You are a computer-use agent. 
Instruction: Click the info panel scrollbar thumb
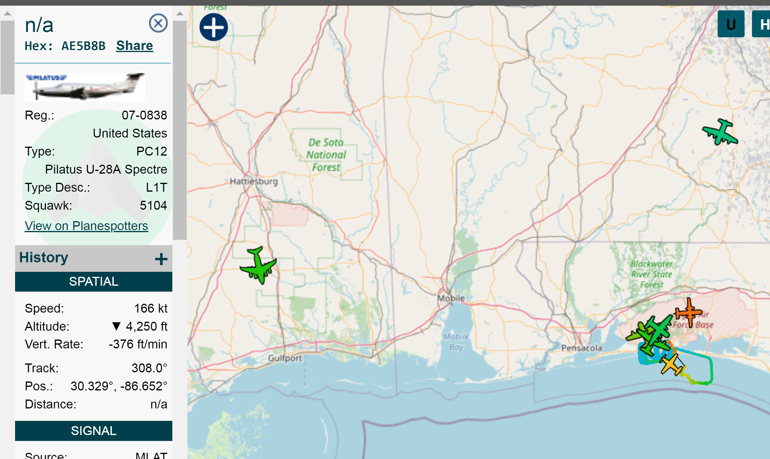[180, 130]
